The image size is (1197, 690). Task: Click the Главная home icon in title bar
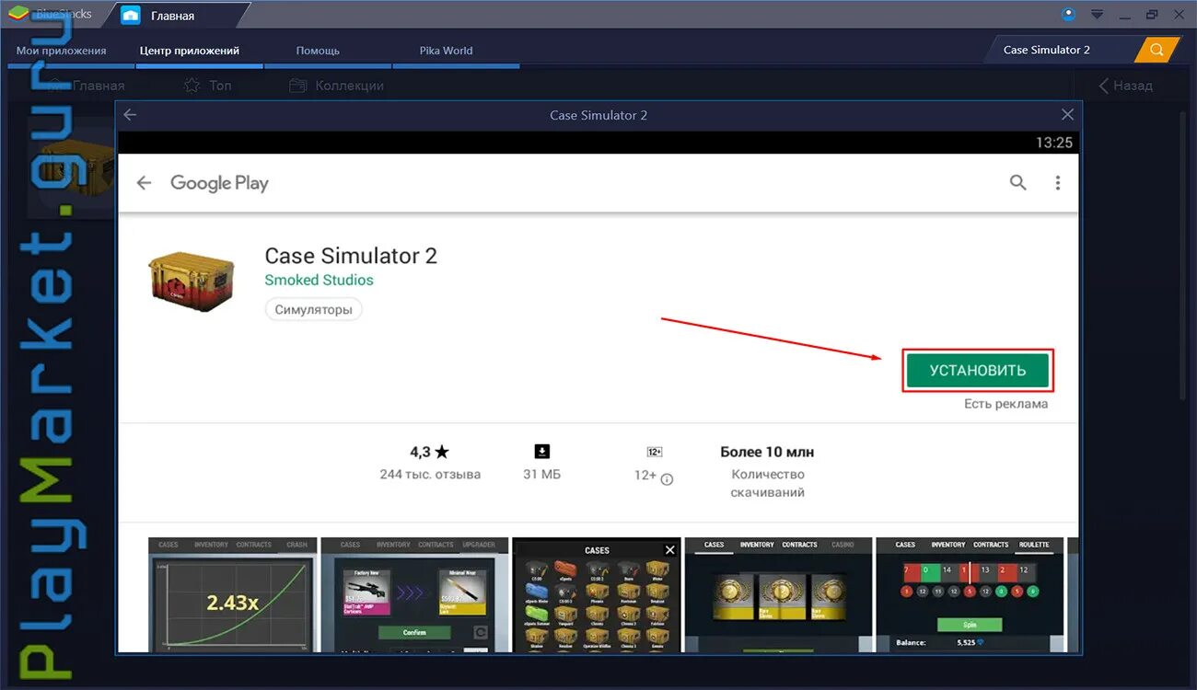(131, 16)
